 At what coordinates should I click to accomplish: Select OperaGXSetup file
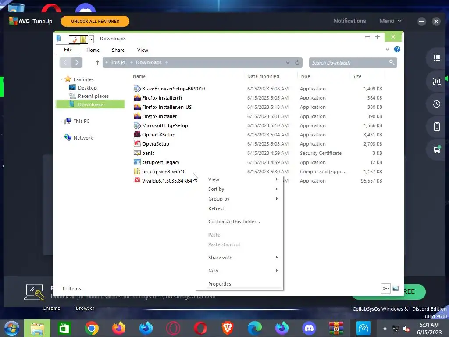[158, 135]
